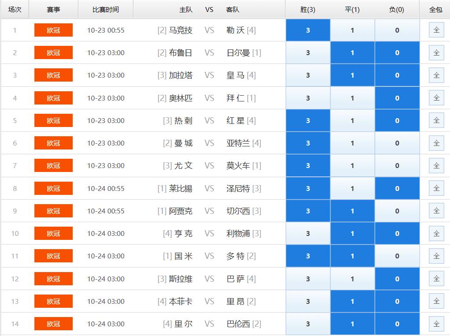Toggle win (3) for 国米 vs 多特
This screenshot has height=336, width=450.
308,256
